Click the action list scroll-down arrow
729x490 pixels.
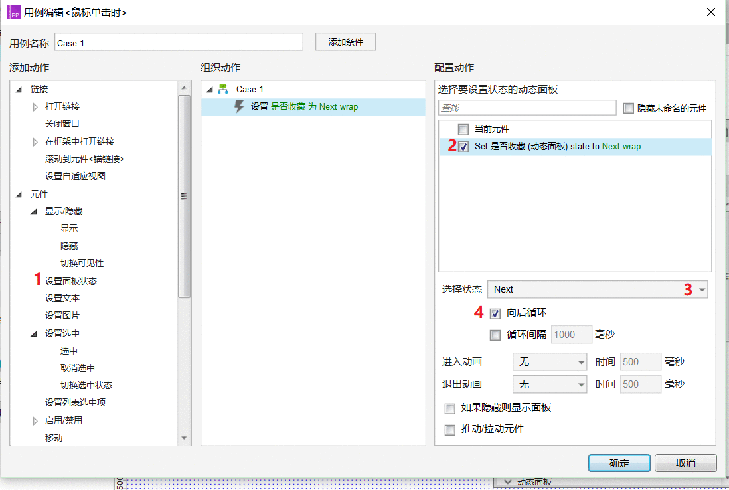coord(184,438)
